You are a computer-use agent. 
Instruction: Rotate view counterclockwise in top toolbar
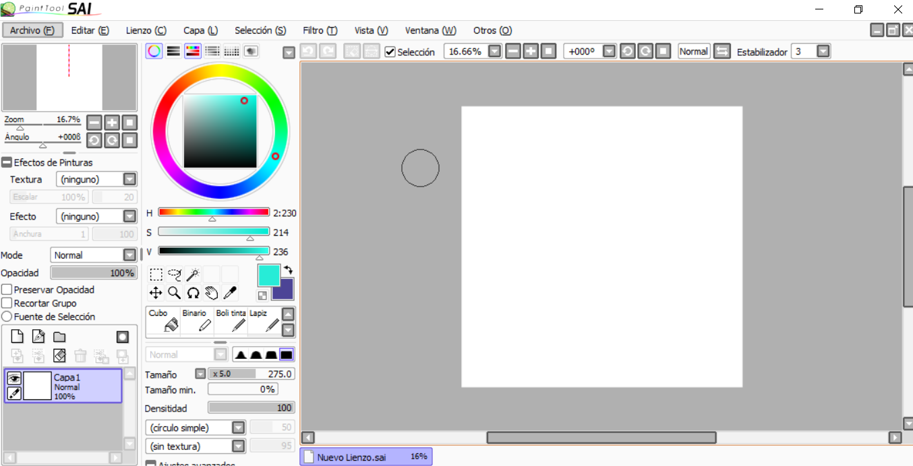[628, 51]
